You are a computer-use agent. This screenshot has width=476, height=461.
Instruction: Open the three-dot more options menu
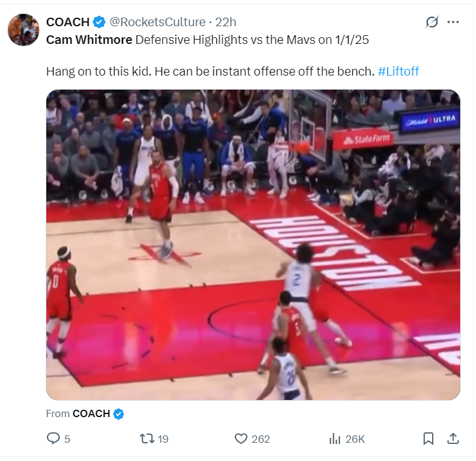[453, 22]
